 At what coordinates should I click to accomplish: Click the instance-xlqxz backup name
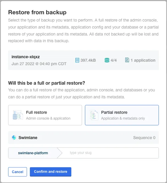click(x=26, y=57)
